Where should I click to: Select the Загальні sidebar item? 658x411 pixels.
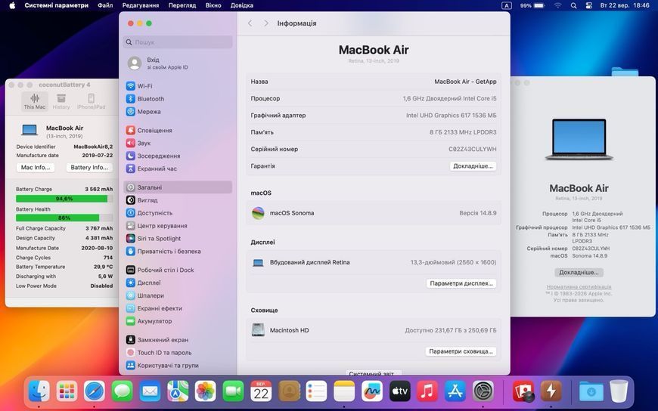178,187
